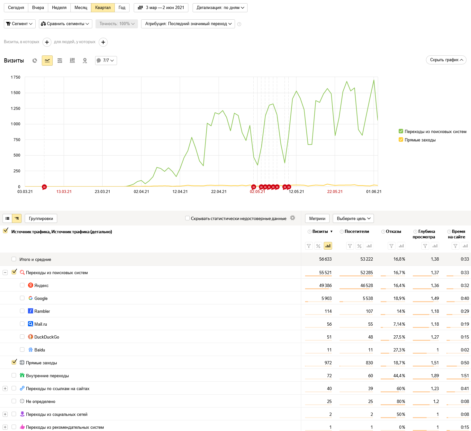Image resolution: width=471 pixels, height=431 pixels.
Task: Uncheck the Прямые заходы row checkbox
Action: [14, 362]
